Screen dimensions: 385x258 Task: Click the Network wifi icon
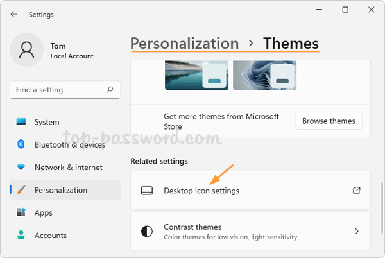pos(21,168)
